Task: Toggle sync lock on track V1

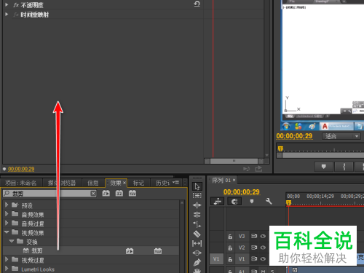Action: [x=254, y=258]
